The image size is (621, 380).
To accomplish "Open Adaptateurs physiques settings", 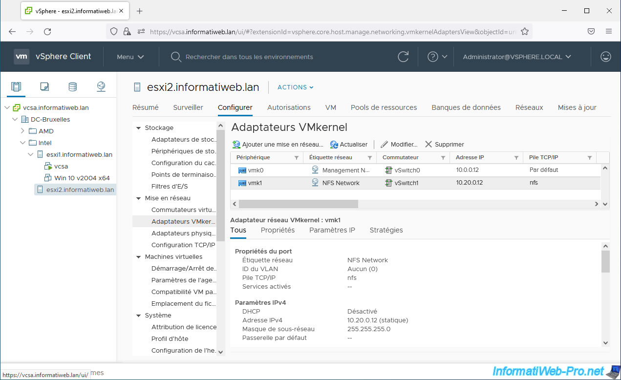I will (183, 233).
